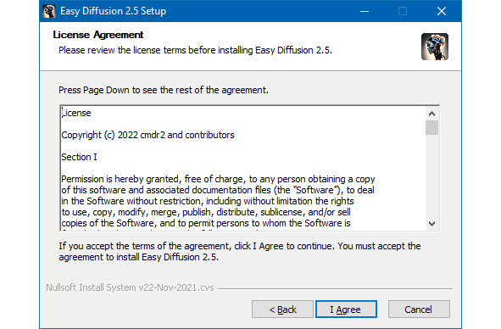This screenshot has height=329, width=501.
Task: Click the Easy Diffusion title bar icon
Action: click(49, 11)
